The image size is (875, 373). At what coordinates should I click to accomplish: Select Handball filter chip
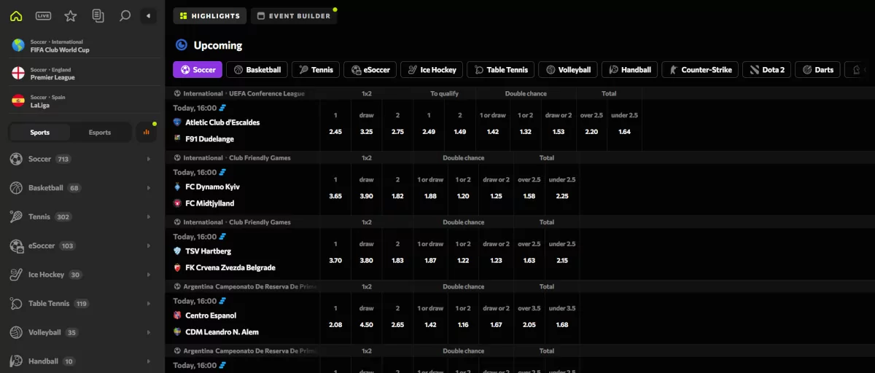coord(629,70)
